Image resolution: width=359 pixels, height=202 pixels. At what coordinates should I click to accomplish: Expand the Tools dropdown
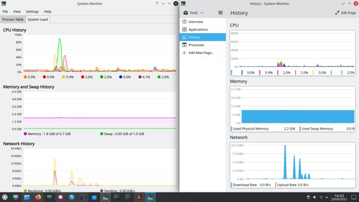(193, 13)
